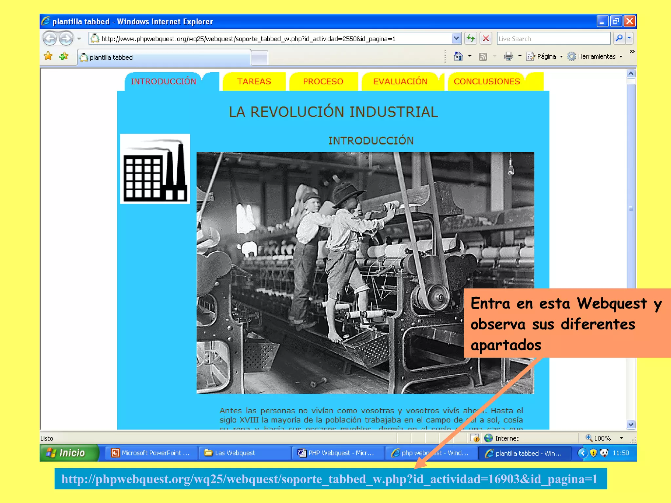Click the phpwebquest URL link below

330,479
